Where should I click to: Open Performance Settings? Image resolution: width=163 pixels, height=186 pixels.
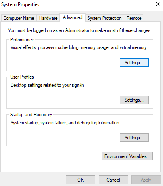[134, 63]
